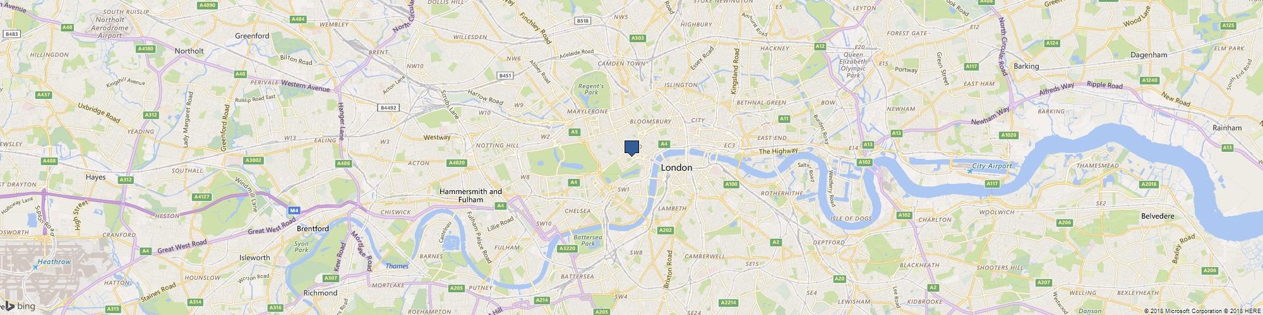Click the Brentford town label

coord(313,229)
